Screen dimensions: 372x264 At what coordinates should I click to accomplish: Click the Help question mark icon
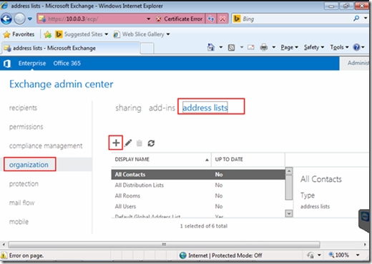click(356, 47)
